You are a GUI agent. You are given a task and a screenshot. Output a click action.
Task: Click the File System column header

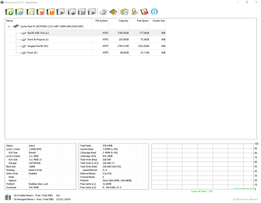point(101,21)
